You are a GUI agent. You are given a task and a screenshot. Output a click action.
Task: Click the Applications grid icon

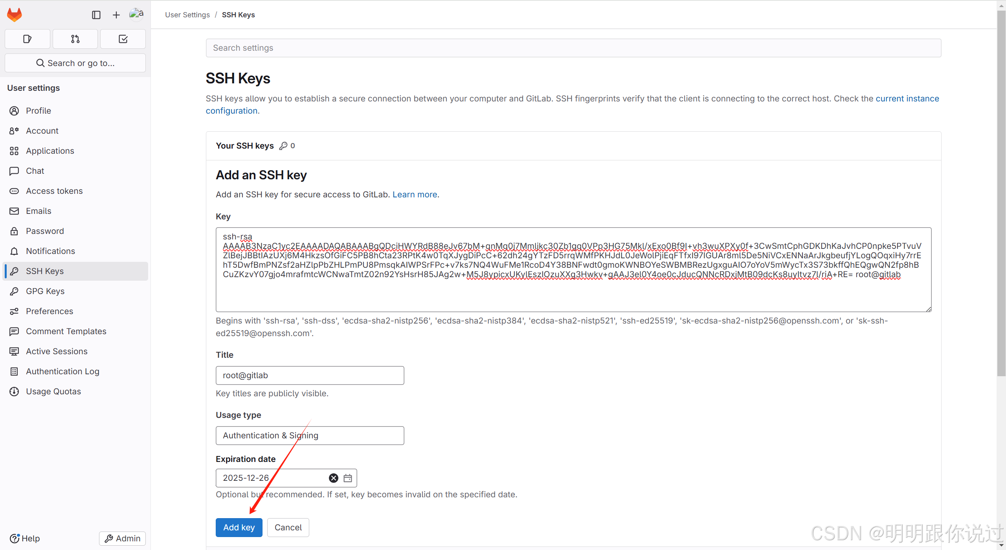pos(14,151)
